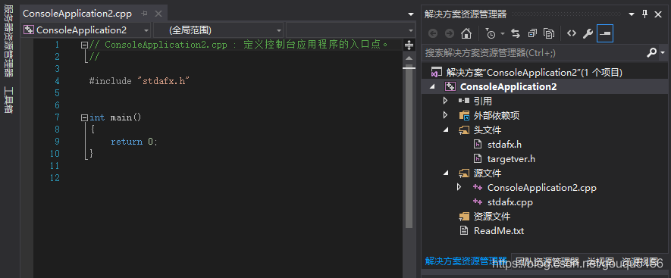This screenshot has height=278, width=671.
Task: Open the search options dropdown arrow
Action: click(x=663, y=53)
